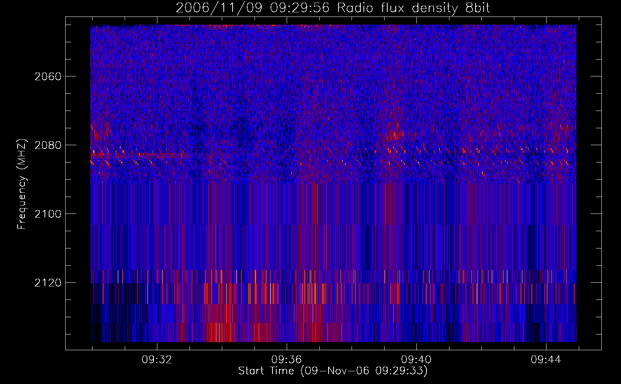Click the 2120 frequency tick label

click(x=48, y=283)
